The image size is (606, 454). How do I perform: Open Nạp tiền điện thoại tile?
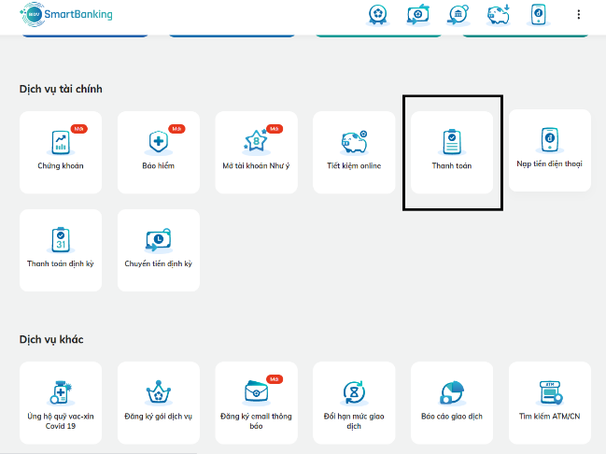550,150
